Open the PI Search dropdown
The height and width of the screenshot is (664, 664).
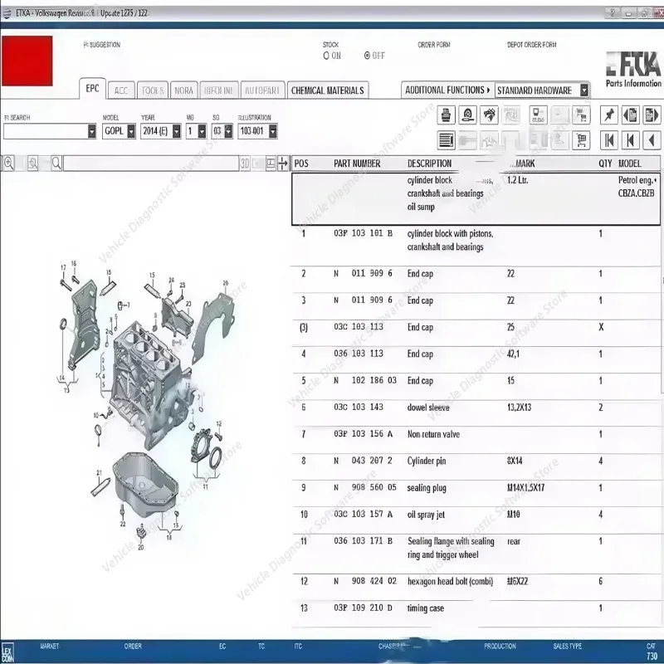[x=92, y=131]
